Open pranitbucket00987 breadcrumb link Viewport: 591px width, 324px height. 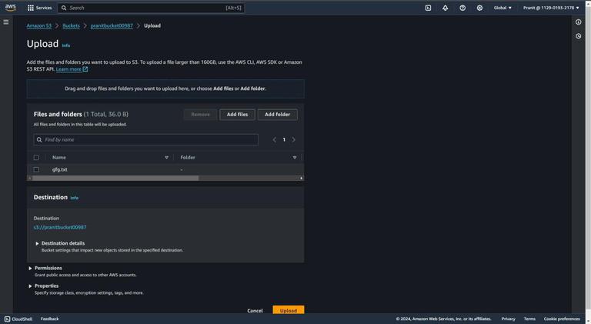(112, 25)
